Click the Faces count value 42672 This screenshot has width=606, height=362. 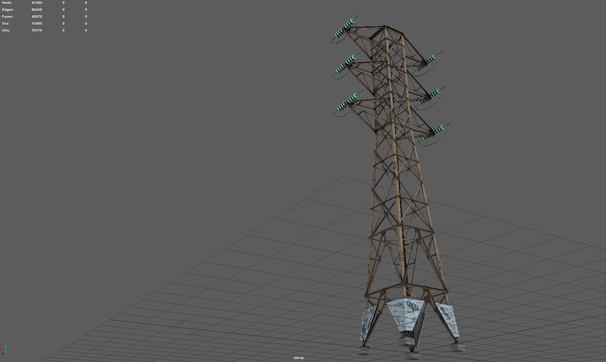click(x=36, y=17)
